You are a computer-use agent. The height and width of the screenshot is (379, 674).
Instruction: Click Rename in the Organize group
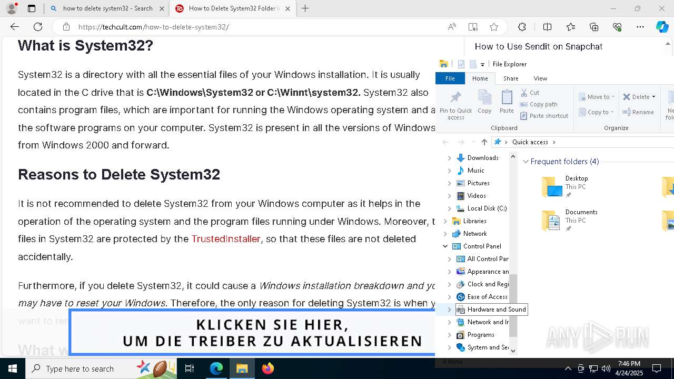coord(638,112)
